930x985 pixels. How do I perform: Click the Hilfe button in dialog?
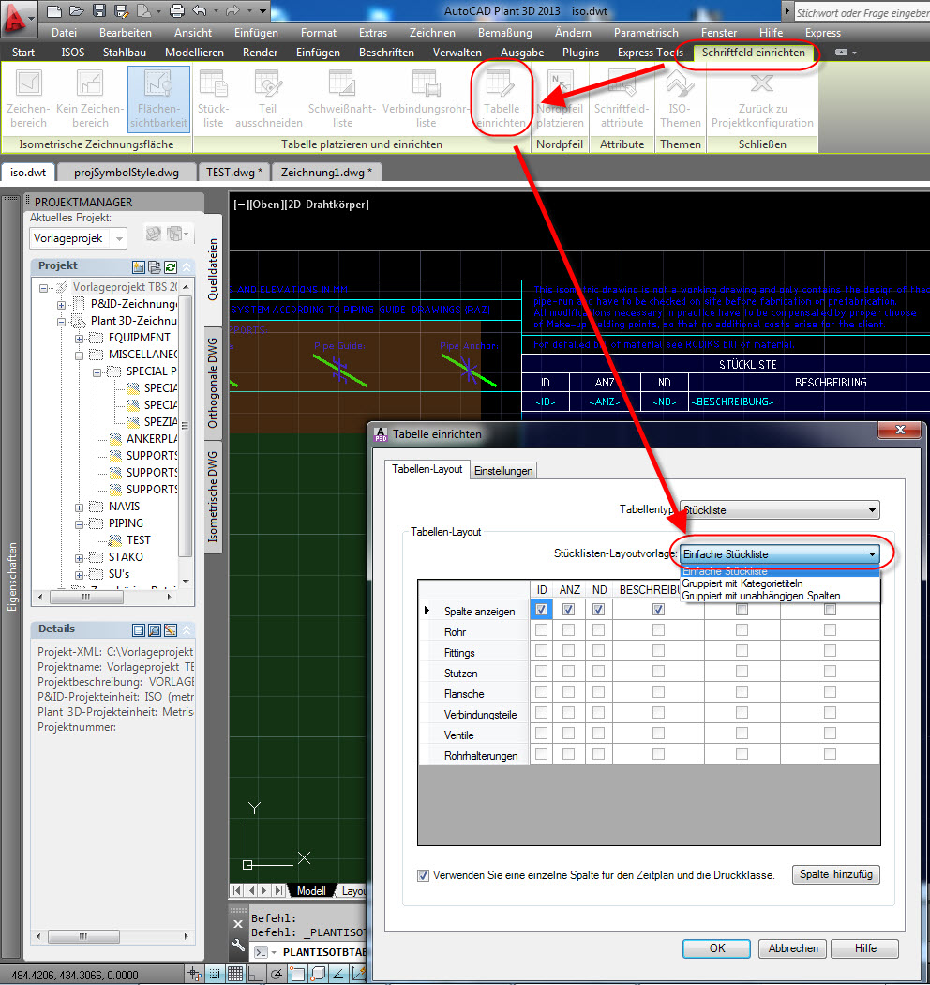pos(864,948)
